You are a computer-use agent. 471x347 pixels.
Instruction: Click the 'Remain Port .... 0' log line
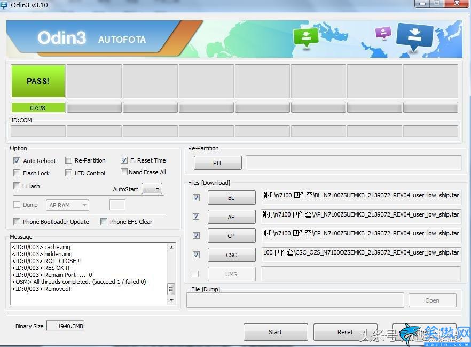pos(52,275)
